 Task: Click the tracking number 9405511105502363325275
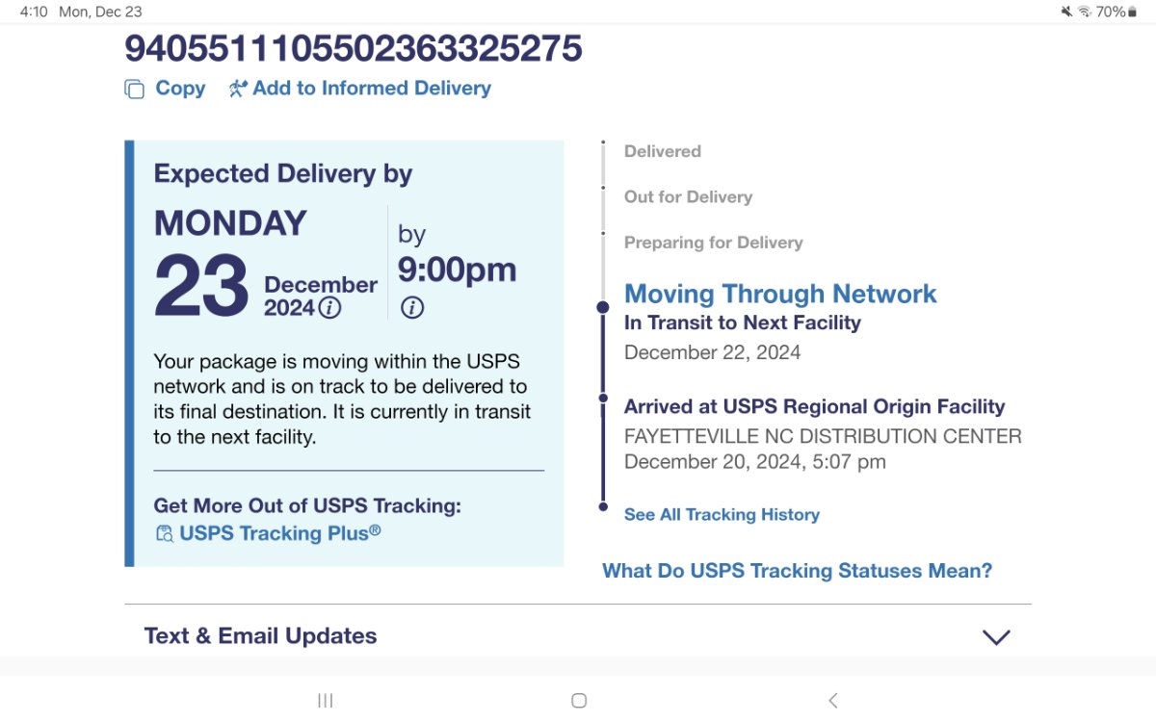[x=354, y=48]
